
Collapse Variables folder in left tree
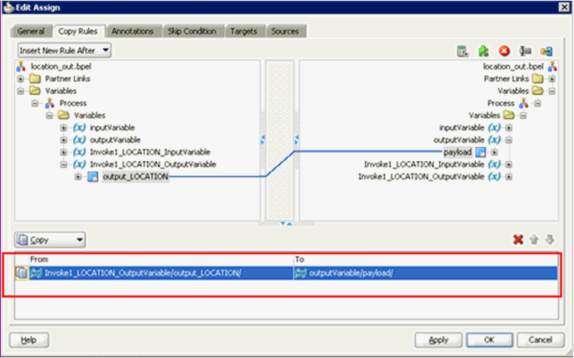[x=21, y=91]
